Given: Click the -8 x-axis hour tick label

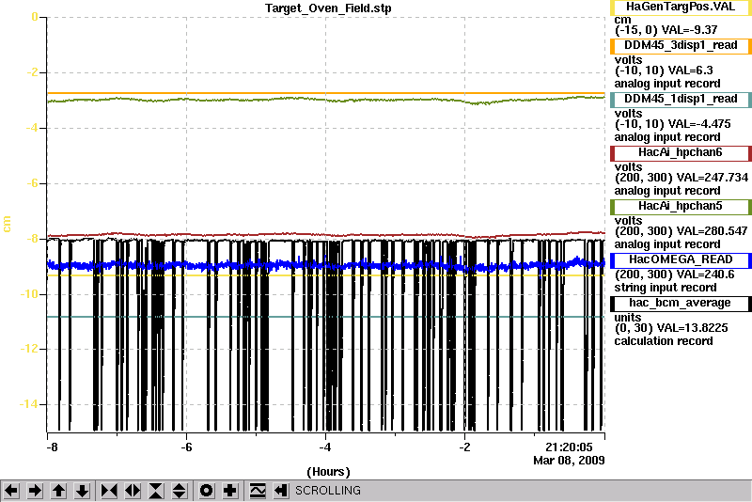Looking at the screenshot, I should (52, 447).
